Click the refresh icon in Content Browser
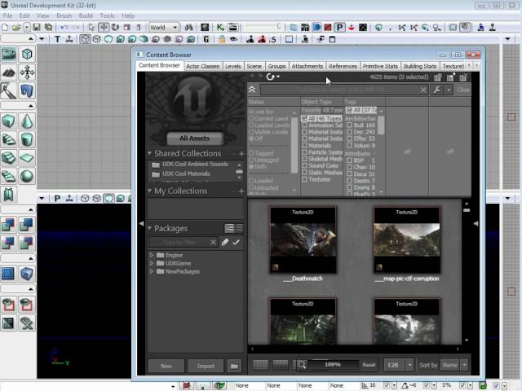522x391 pixels. pos(270,77)
